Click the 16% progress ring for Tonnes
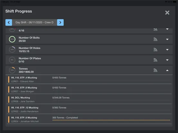This screenshot has height=133, width=178. (12, 70)
